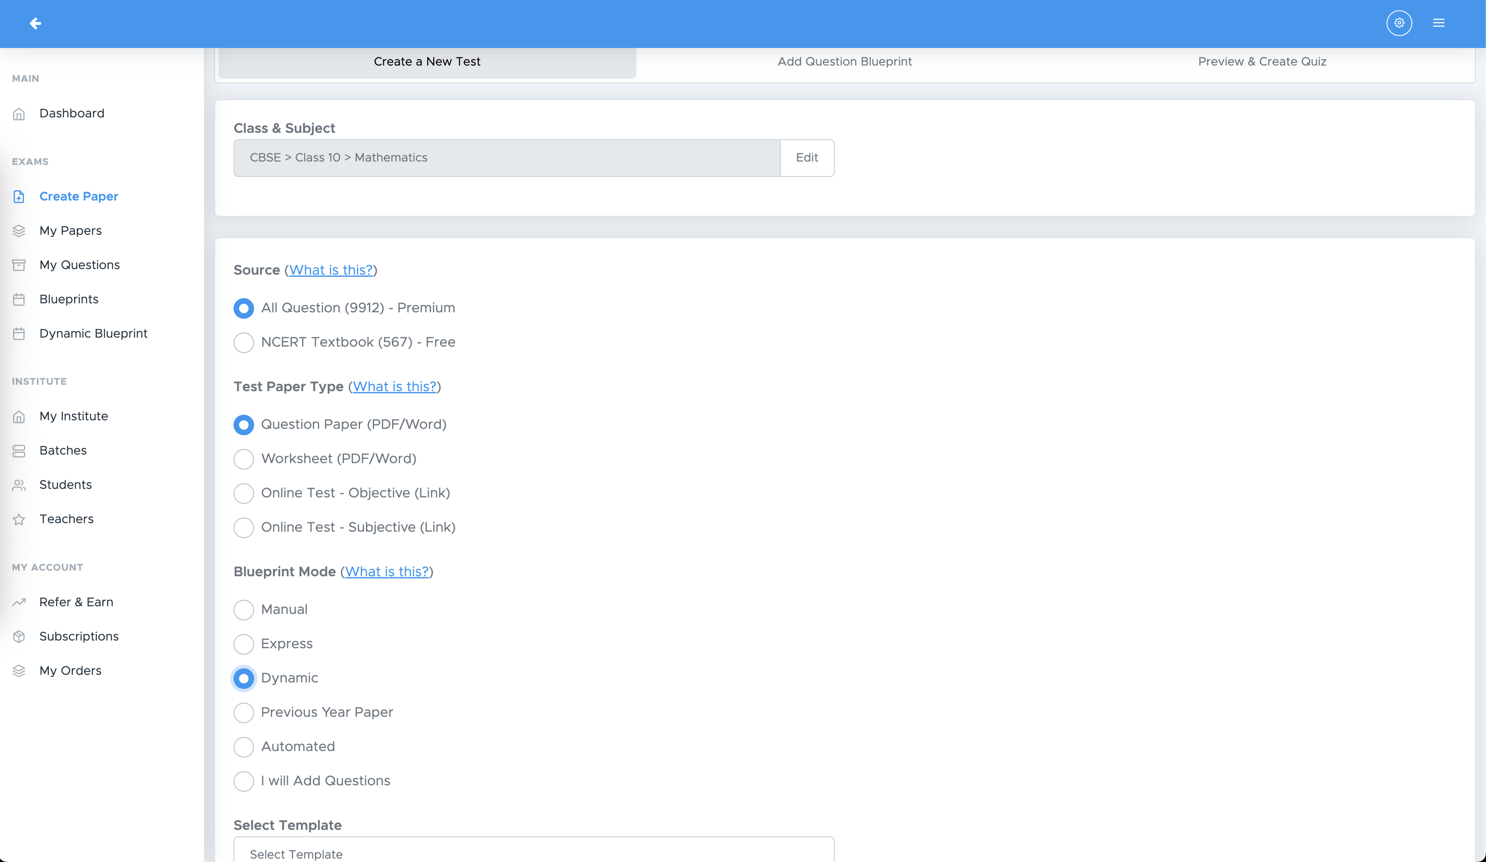Select Automated blueprint mode

point(243,747)
